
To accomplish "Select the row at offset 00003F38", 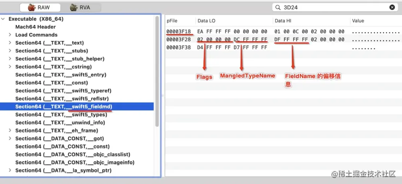I will [283, 48].
